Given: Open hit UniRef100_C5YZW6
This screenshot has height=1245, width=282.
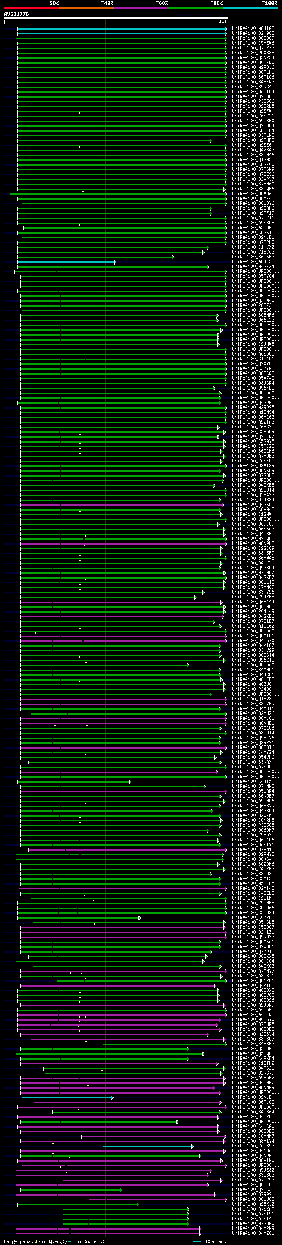Looking at the screenshot, I should (x=253, y=43).
